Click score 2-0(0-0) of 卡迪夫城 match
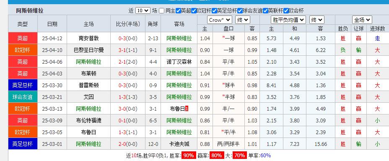Viewport: 389px width, 161px height. coord(128,144)
